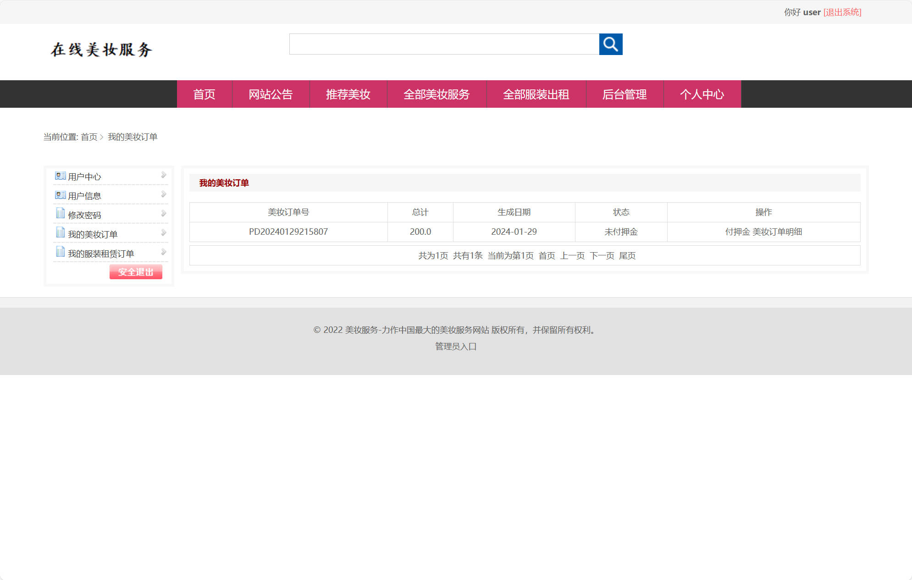Click 退出系统 at the top right

pos(843,12)
